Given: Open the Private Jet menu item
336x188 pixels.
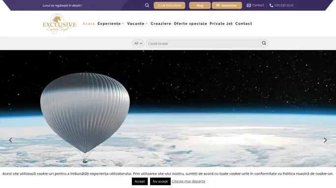Looking at the screenshot, I should click(221, 23).
